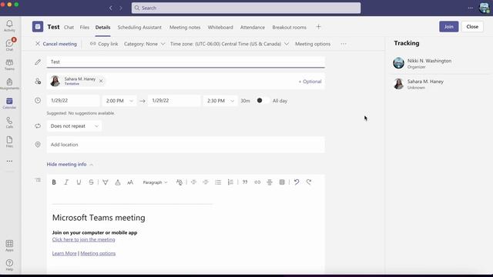This screenshot has height=277, width=493.
Task: Click the Close button
Action: pos(472,27)
